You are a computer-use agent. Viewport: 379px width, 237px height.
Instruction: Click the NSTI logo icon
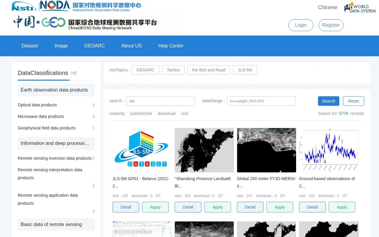coord(24,6)
